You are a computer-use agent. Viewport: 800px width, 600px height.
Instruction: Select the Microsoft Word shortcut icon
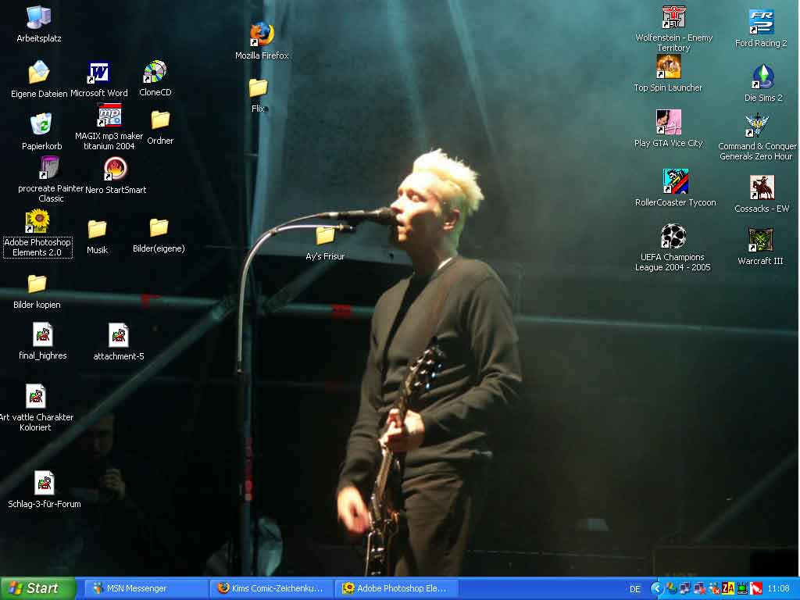point(98,73)
